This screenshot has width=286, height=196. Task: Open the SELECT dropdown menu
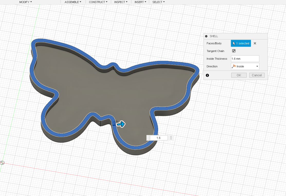point(159,2)
